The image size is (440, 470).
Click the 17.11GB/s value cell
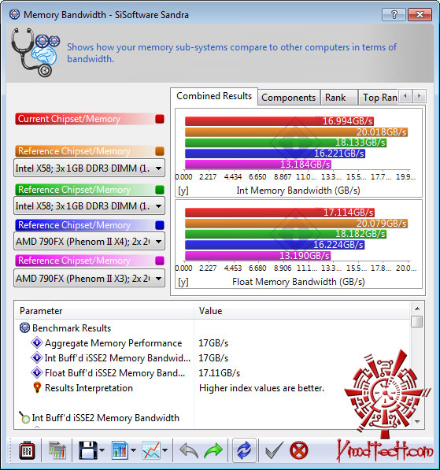(219, 373)
